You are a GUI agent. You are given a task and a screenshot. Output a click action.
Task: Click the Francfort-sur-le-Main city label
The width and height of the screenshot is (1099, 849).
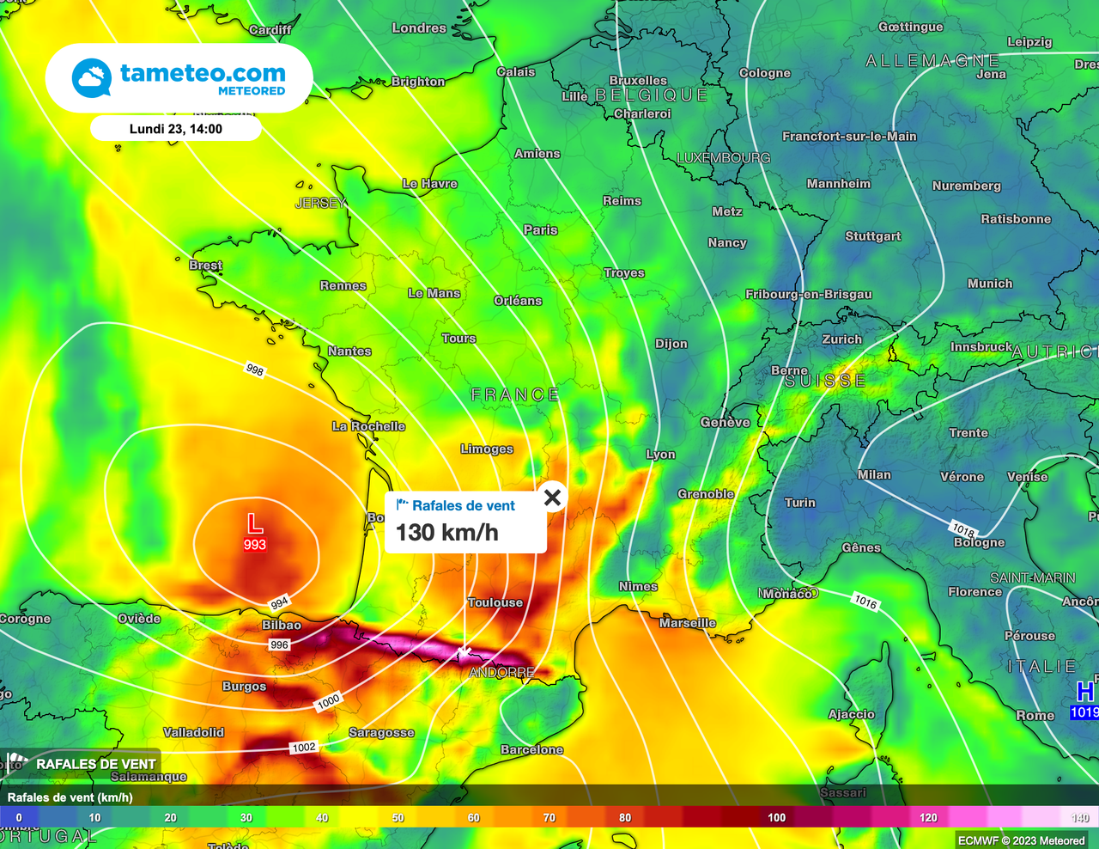point(850,137)
